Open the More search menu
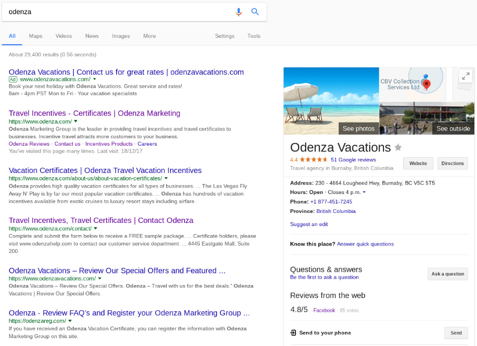The width and height of the screenshot is (477, 346). pyautogui.click(x=149, y=36)
